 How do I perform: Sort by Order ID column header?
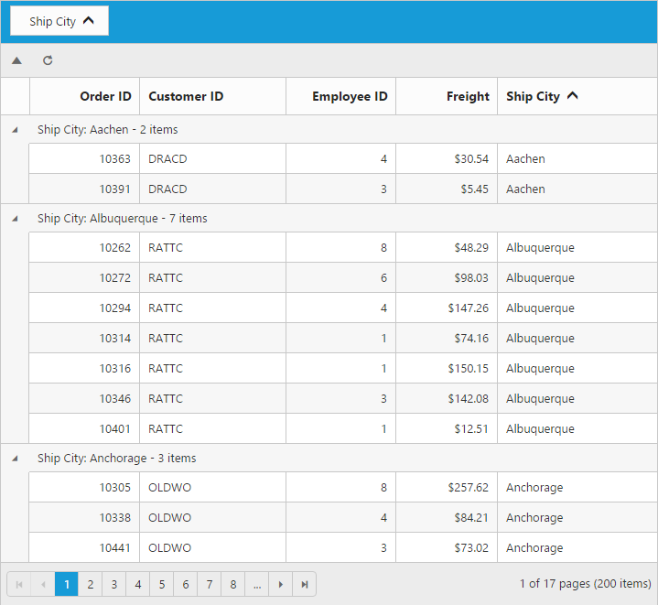click(x=84, y=96)
